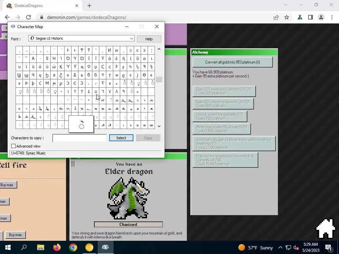
Task: Select lowercase alpha α glyph
Action: [144, 59]
